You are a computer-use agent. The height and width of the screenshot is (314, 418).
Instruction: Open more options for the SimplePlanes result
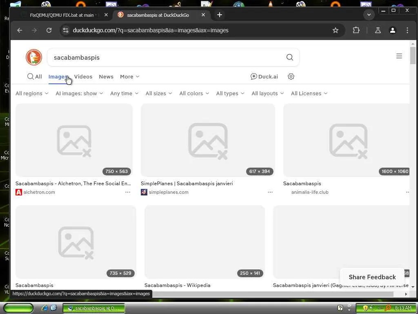click(x=270, y=192)
